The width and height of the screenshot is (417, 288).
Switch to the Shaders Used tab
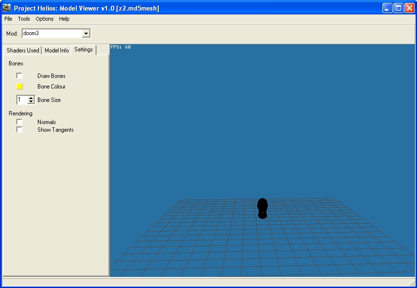[x=23, y=50]
